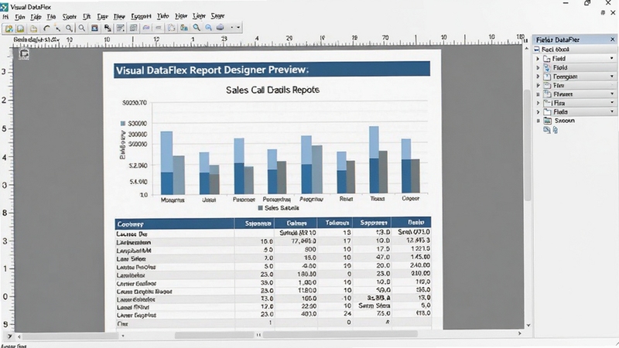Open the 'Sage' menu at the menu bar end
Viewport: 619px width, 348px height.
[x=217, y=16]
